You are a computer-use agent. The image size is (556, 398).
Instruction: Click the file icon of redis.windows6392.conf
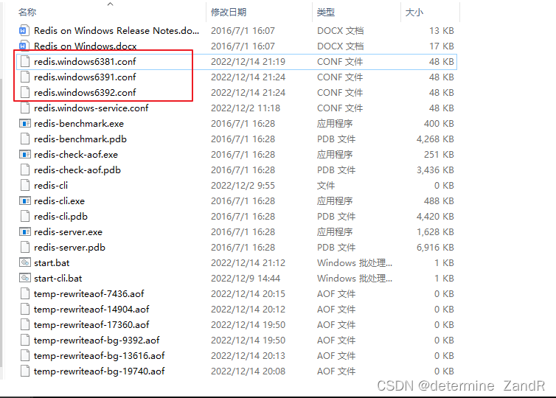[x=25, y=93]
